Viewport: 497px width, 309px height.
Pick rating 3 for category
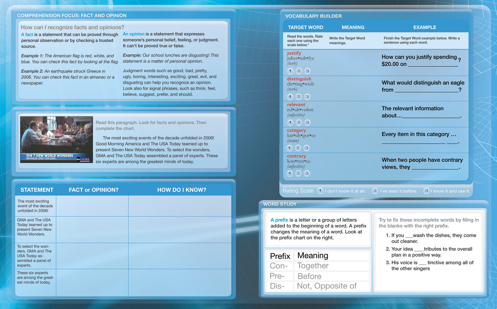click(307, 148)
